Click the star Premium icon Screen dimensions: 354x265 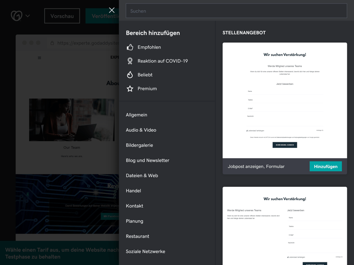[x=130, y=89]
